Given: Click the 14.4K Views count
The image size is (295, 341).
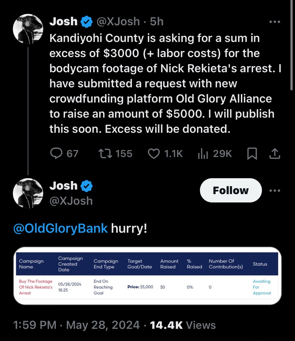Looking at the screenshot, I should click(183, 325).
